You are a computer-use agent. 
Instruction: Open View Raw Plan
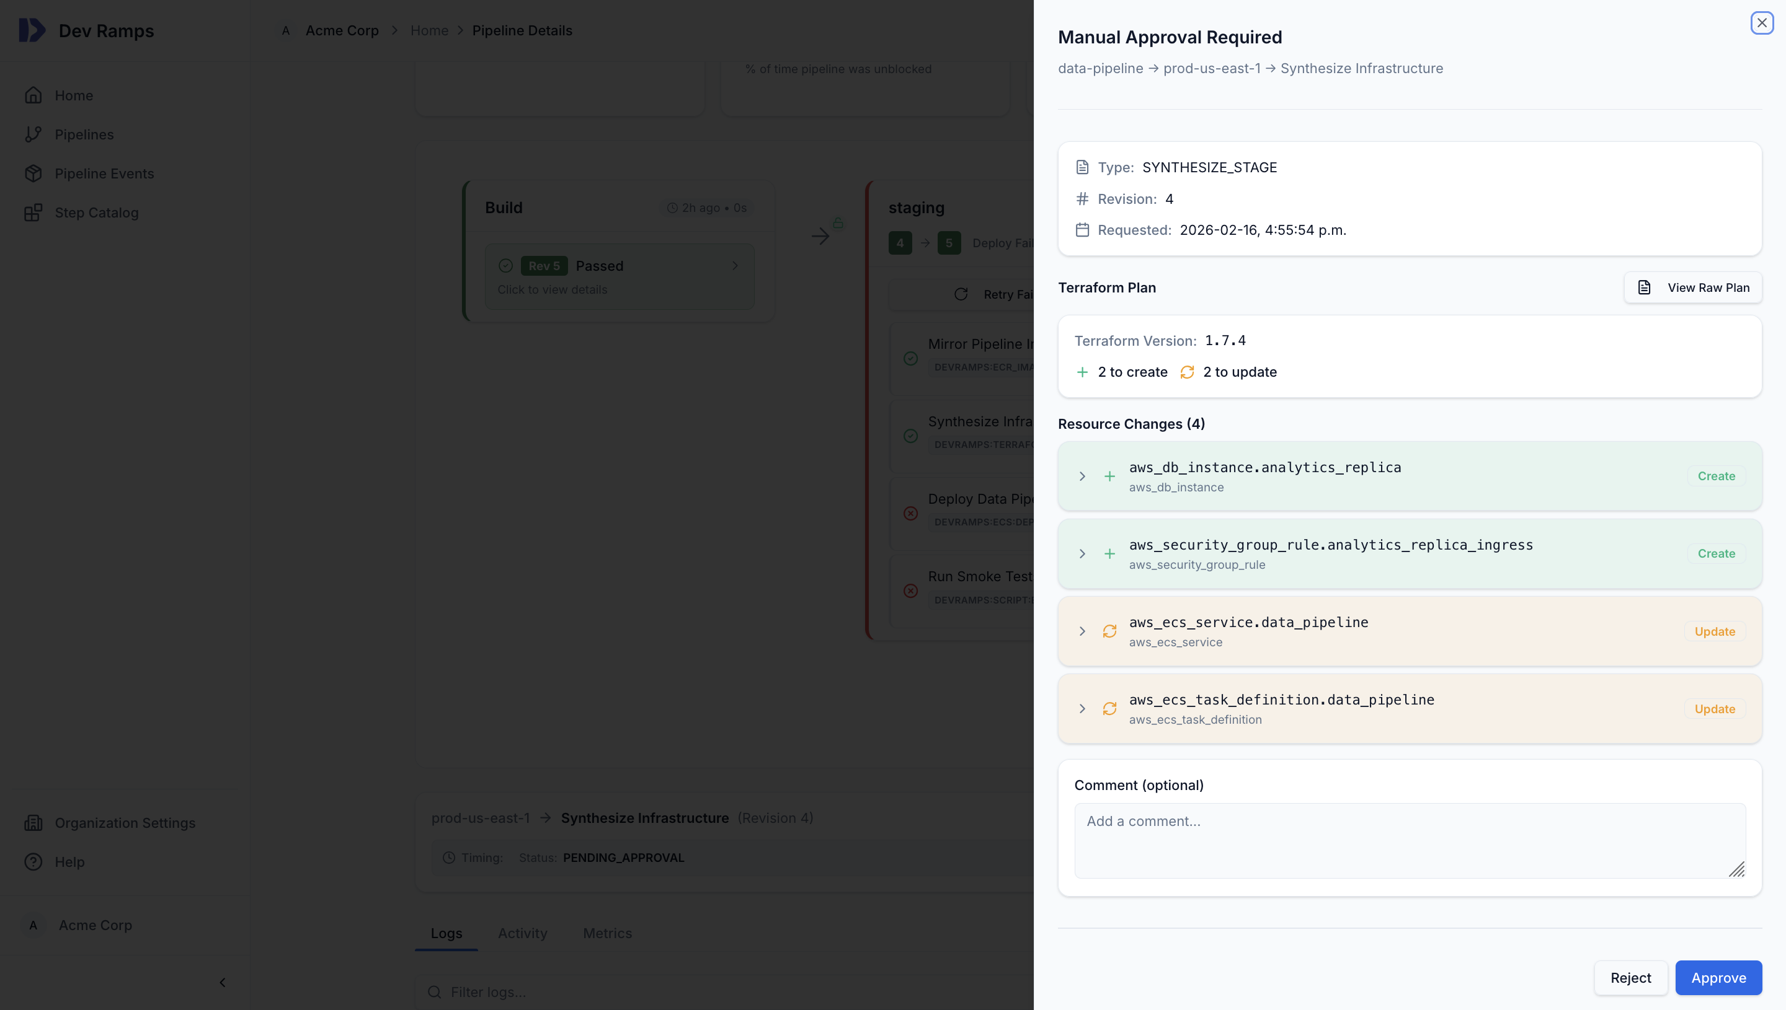(x=1693, y=286)
